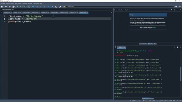The height and width of the screenshot is (102, 182).
Task: Click the UTF-8 encoding status entry
Action: coord(166,101)
